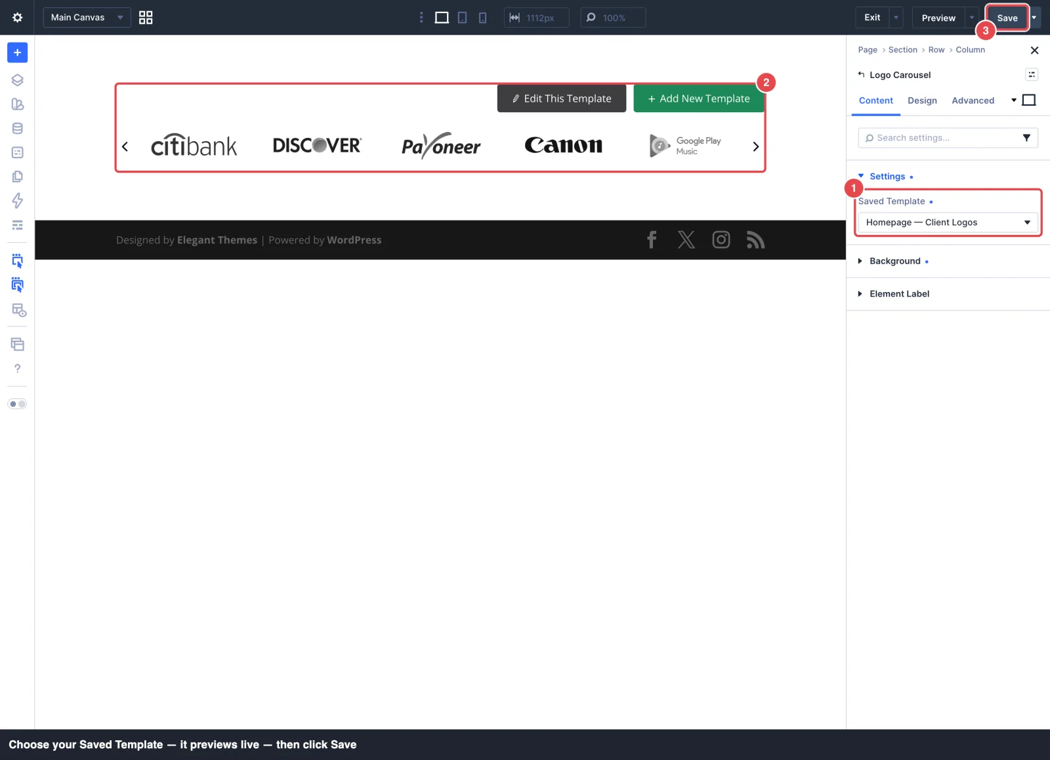Switch to desktop view icon
This screenshot has width=1050, height=760.
(x=442, y=18)
